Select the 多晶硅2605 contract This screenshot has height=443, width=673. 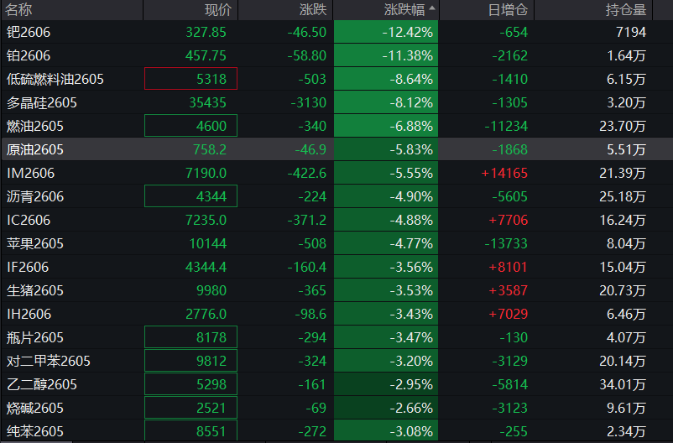41,102
